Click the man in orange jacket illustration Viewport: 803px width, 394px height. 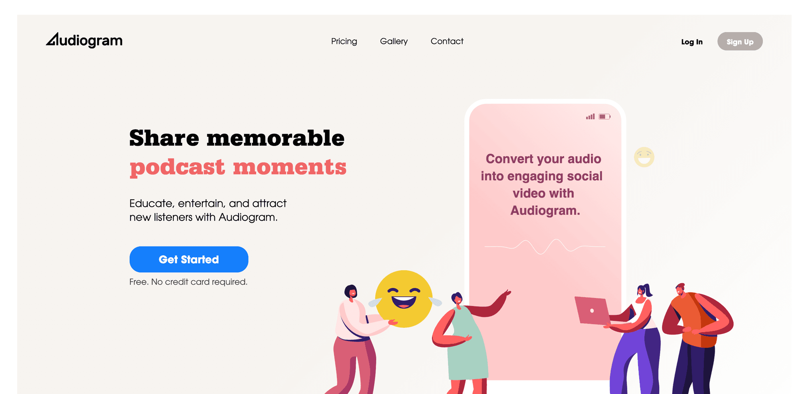pyautogui.click(x=697, y=337)
